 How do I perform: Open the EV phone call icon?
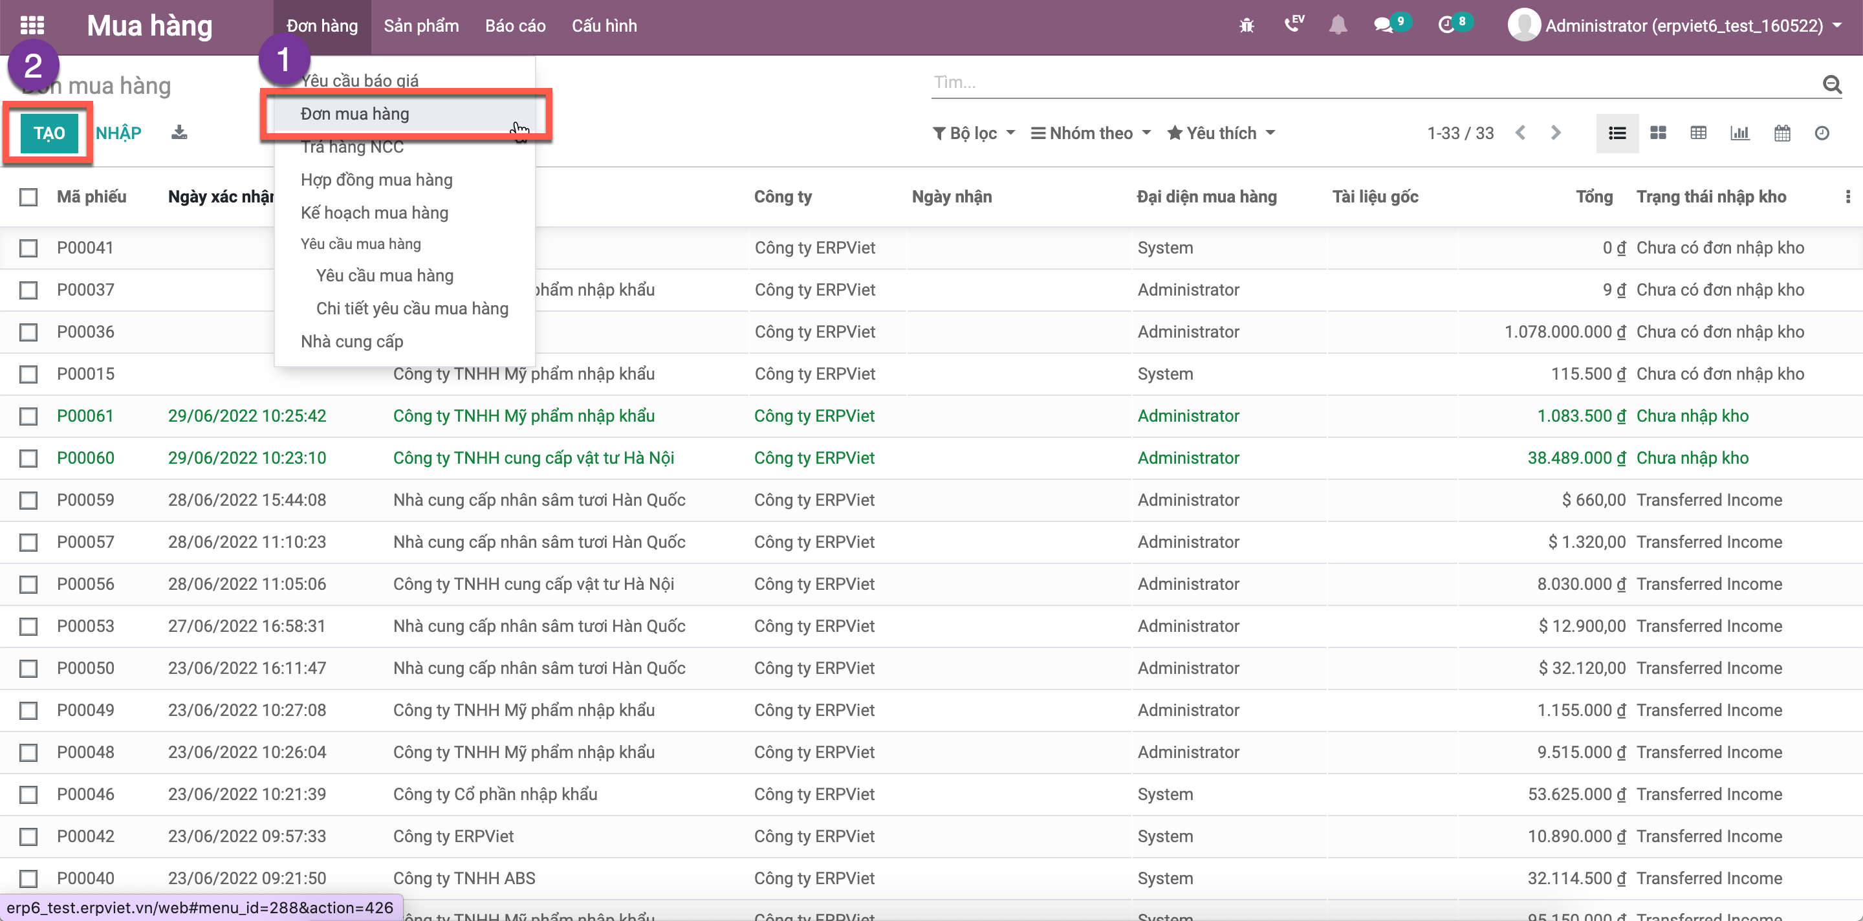click(x=1293, y=25)
